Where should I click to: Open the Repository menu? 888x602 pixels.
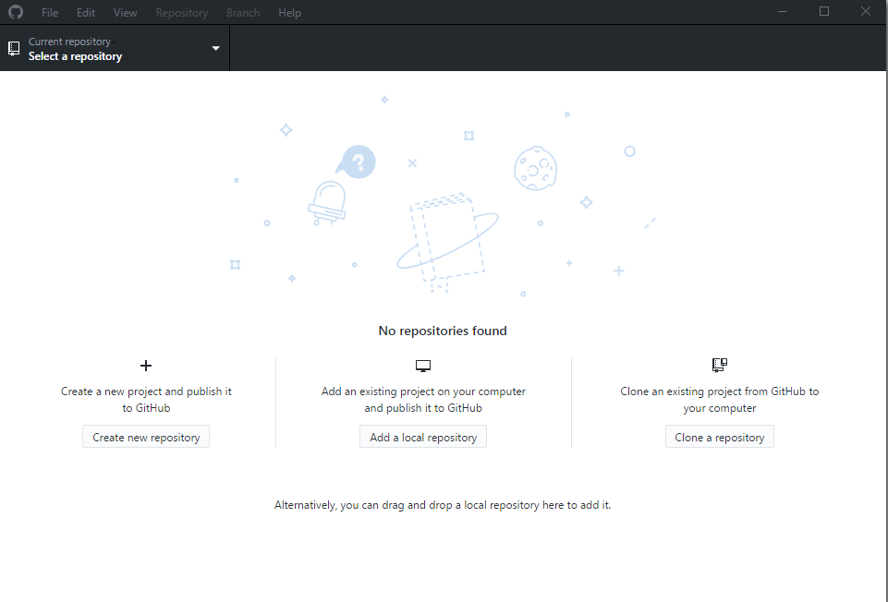(181, 12)
